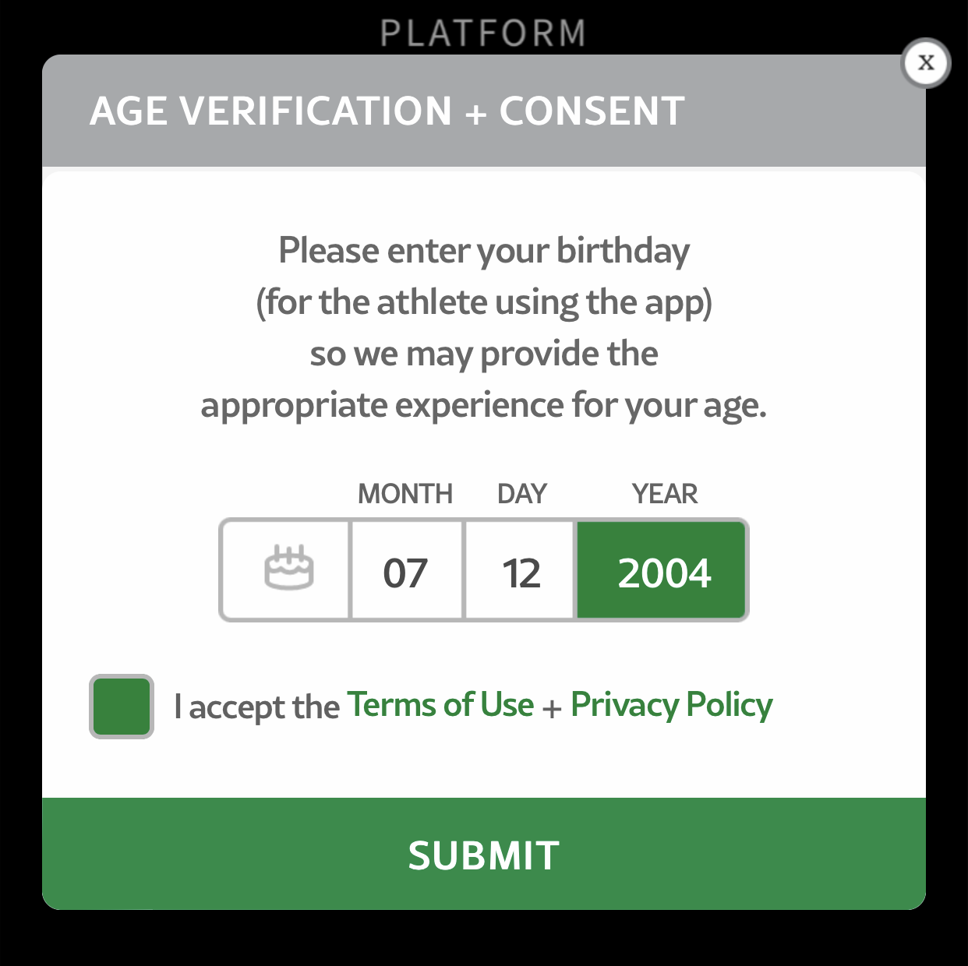
Task: Click the plus sign between the policy links
Action: click(x=552, y=708)
